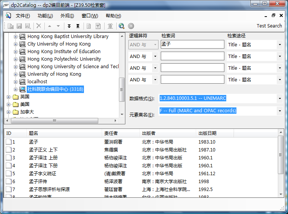288x214 pixels.
Task: Click the delete X icon in toolbar
Action: coord(38,26)
